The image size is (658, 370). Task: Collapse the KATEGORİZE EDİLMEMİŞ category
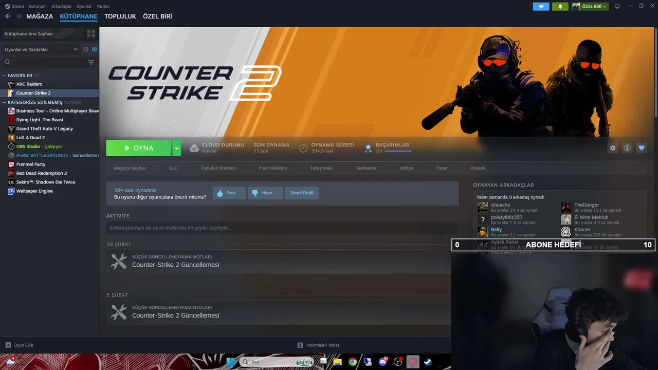(5, 102)
